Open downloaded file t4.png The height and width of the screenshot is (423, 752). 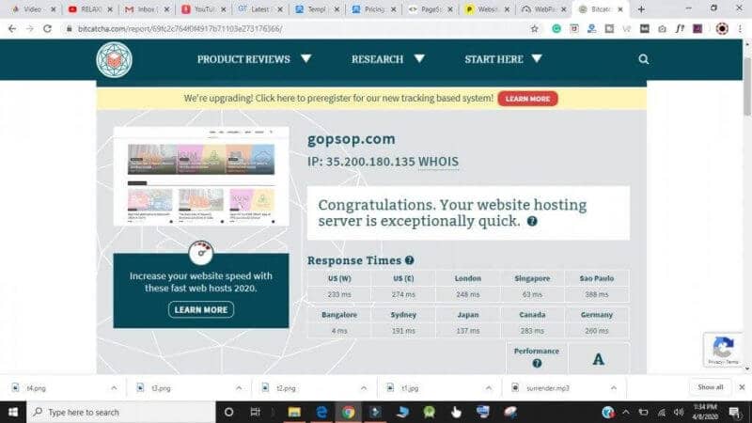[x=36, y=388]
